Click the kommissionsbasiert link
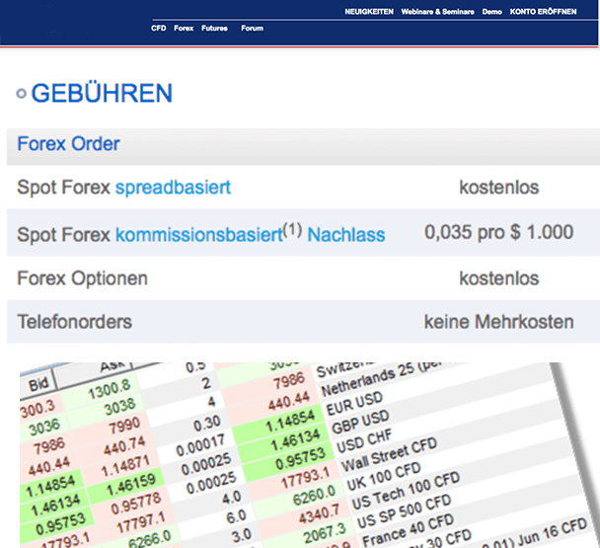600x548 pixels. coord(199,234)
